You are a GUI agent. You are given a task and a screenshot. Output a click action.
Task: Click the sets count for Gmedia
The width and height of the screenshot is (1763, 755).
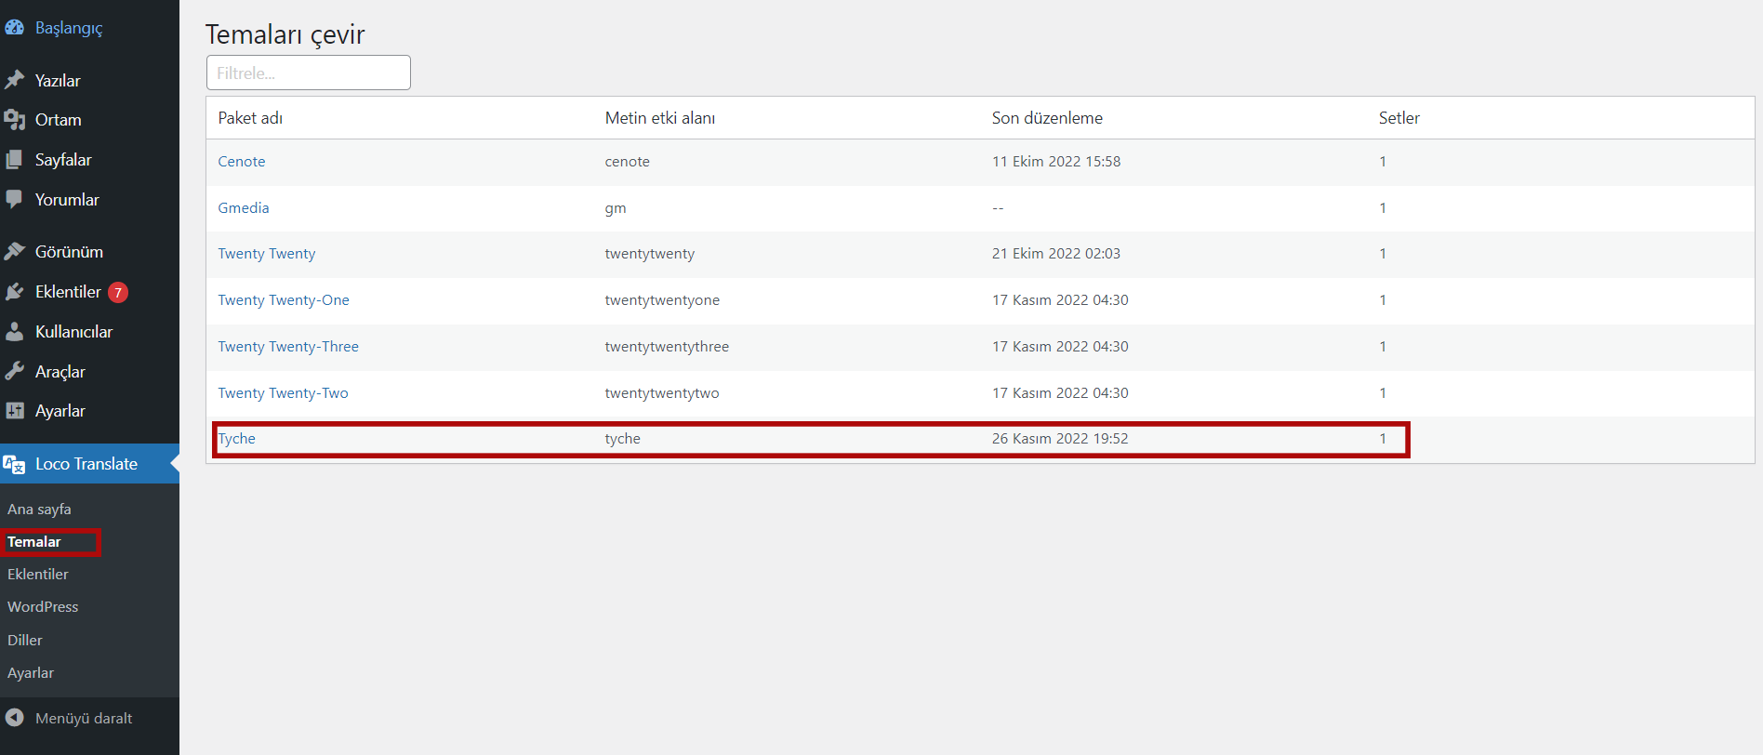coord(1383,208)
